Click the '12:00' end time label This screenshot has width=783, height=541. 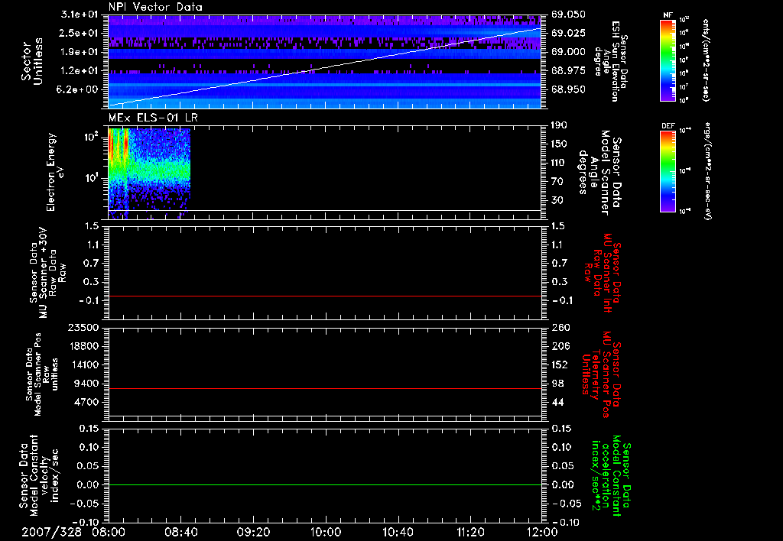[x=542, y=532]
